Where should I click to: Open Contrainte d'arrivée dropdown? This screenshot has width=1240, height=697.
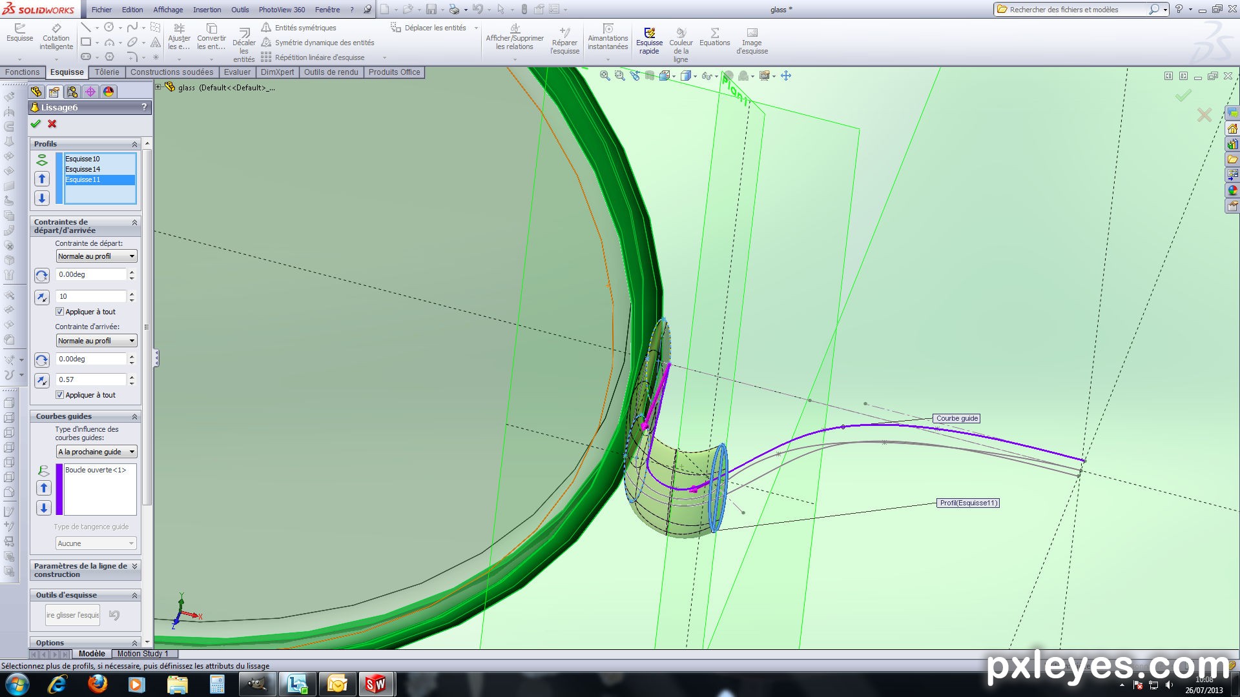click(96, 341)
